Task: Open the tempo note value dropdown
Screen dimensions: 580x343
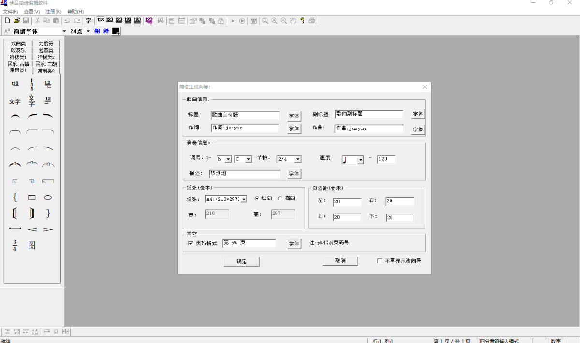Action: tap(360, 160)
